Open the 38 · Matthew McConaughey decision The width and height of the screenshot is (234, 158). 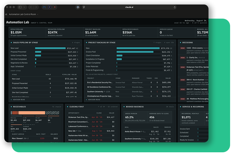tap(194, 100)
